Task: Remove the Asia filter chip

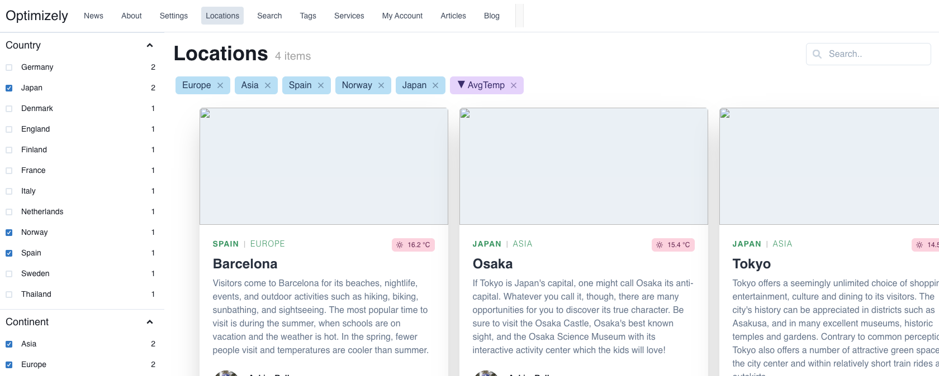Action: point(268,85)
